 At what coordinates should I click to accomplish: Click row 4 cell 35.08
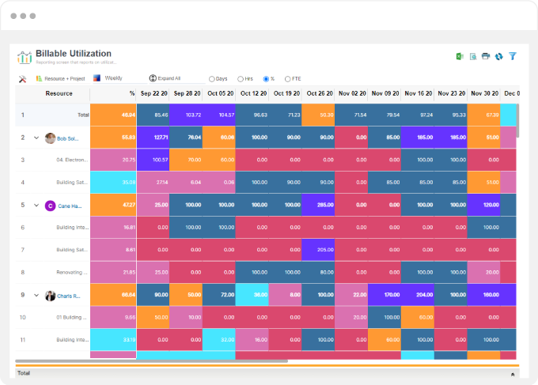(x=113, y=182)
